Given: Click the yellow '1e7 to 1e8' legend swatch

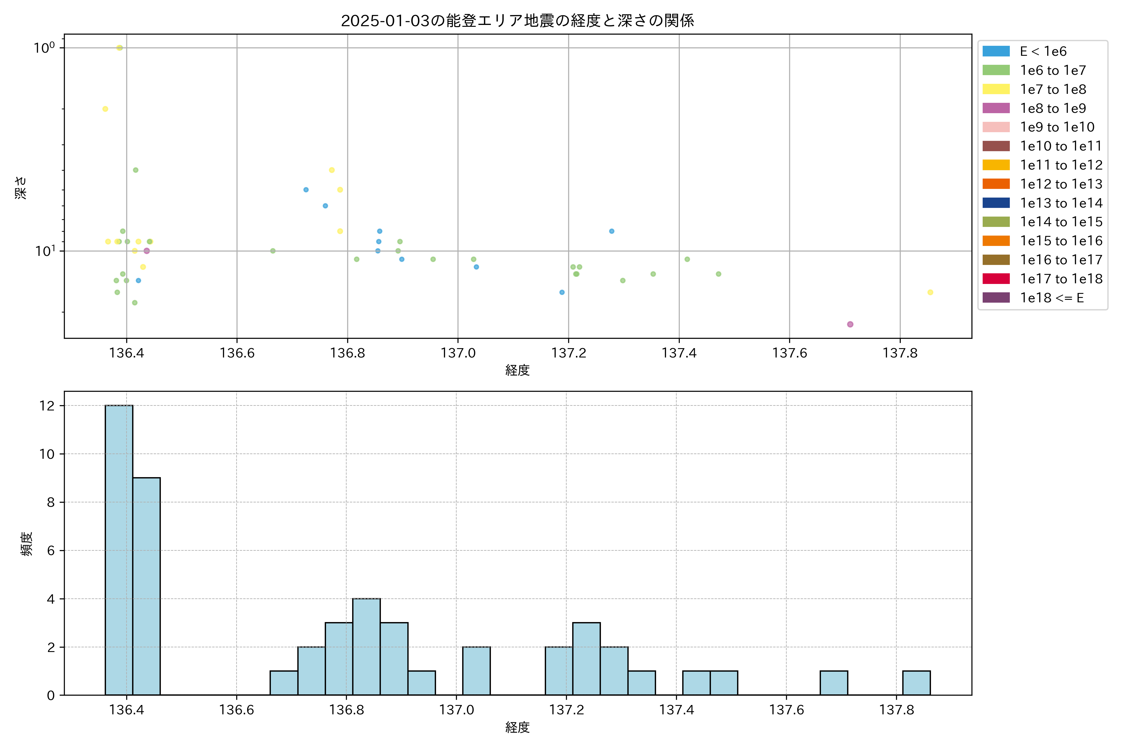Looking at the screenshot, I should 996,89.
